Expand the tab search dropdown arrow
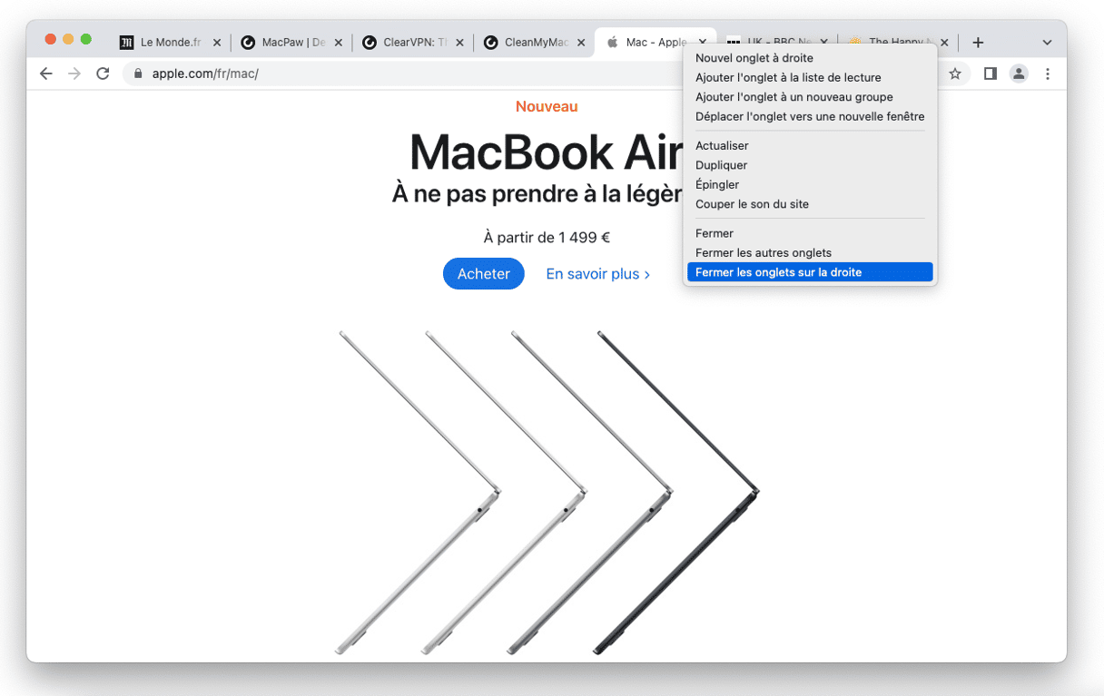Image resolution: width=1104 pixels, height=696 pixels. tap(1047, 43)
